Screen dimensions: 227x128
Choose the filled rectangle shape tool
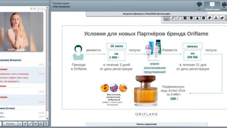pos(185,18)
